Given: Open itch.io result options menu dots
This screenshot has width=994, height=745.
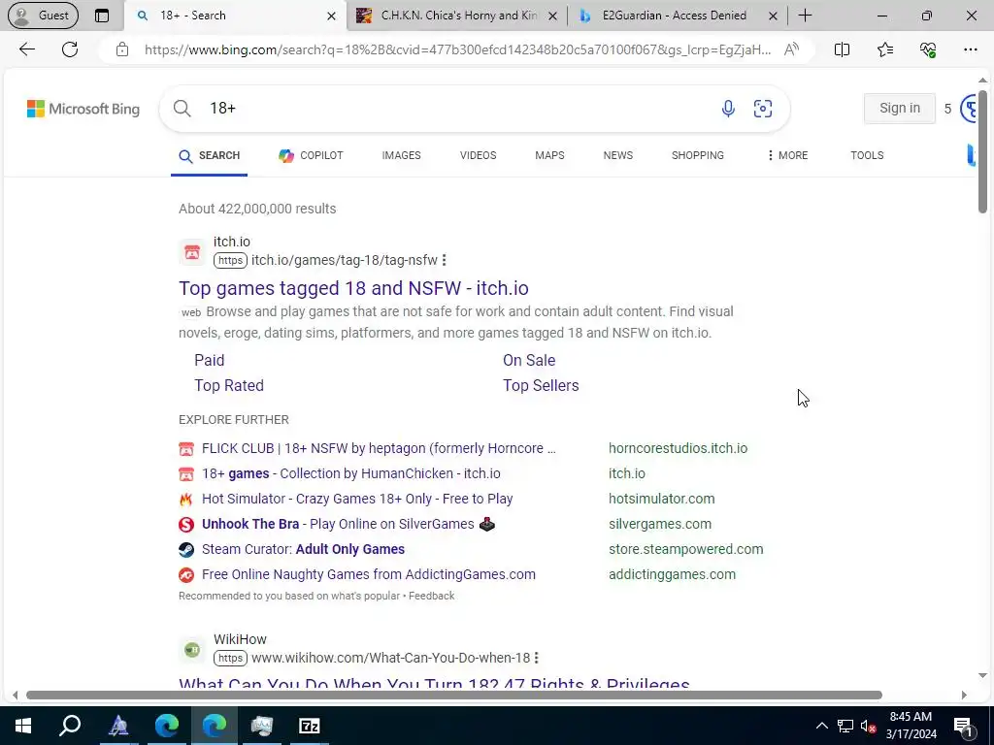Looking at the screenshot, I should 444,260.
